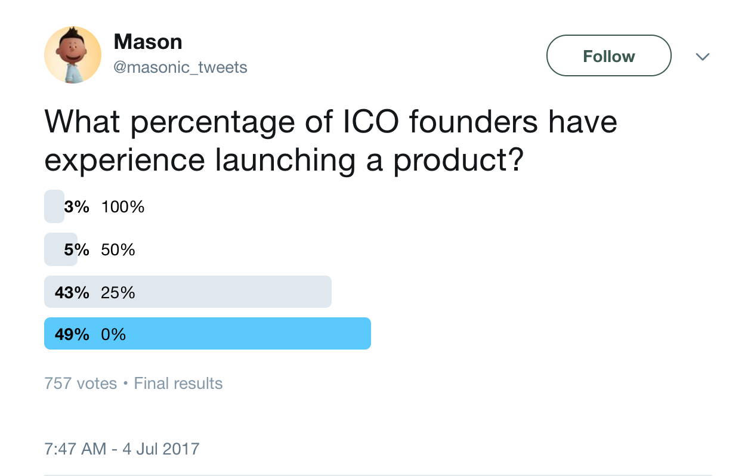The height and width of the screenshot is (476, 754).
Task: Click the bold 49% result figure
Action: point(72,335)
